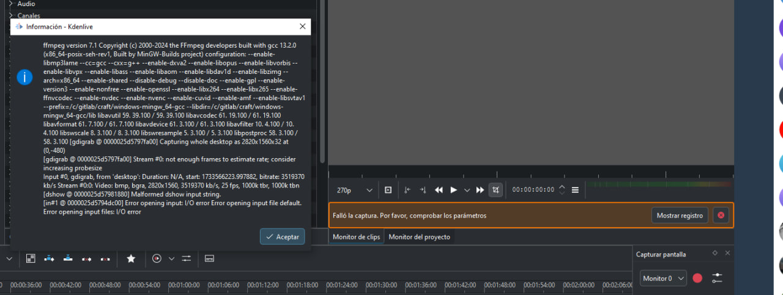Click the rewind button in monitor
The height and width of the screenshot is (295, 783).
click(x=439, y=190)
